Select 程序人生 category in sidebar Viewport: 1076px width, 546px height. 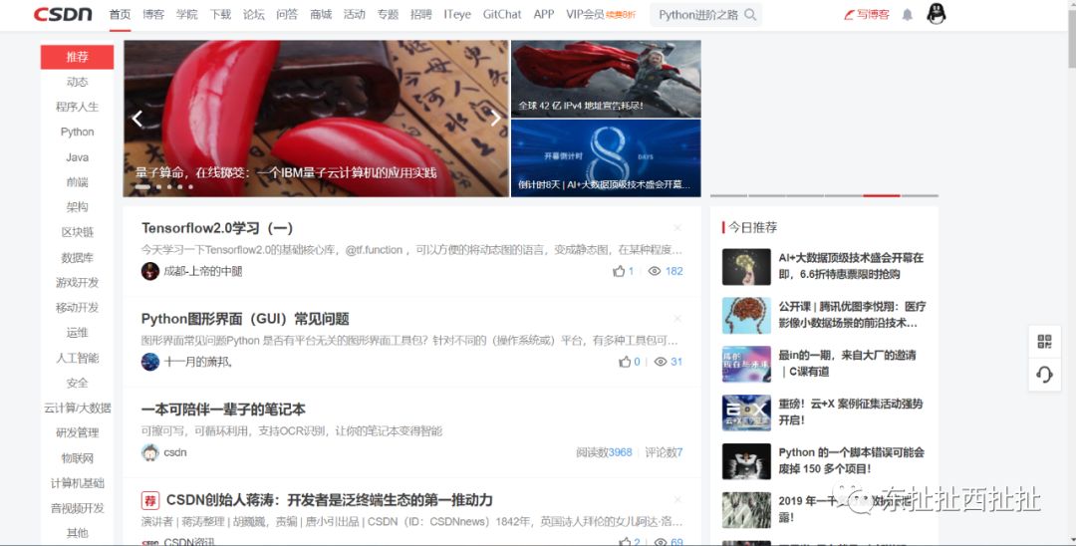[77, 107]
